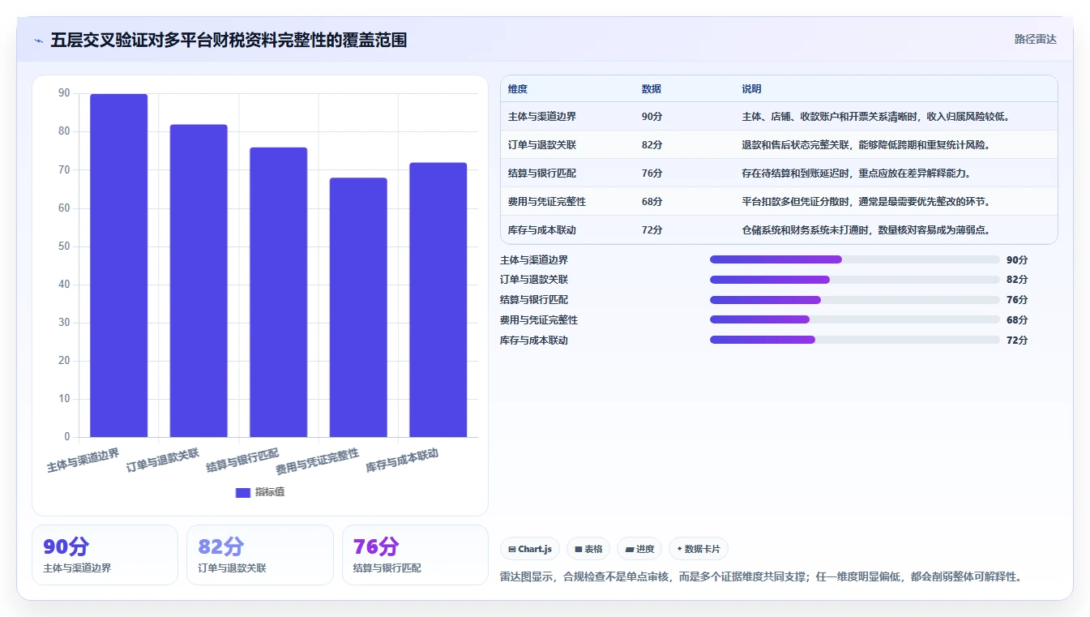Open the 76分 结算与银行匹配 data card
1090x617 pixels.
pyautogui.click(x=415, y=555)
